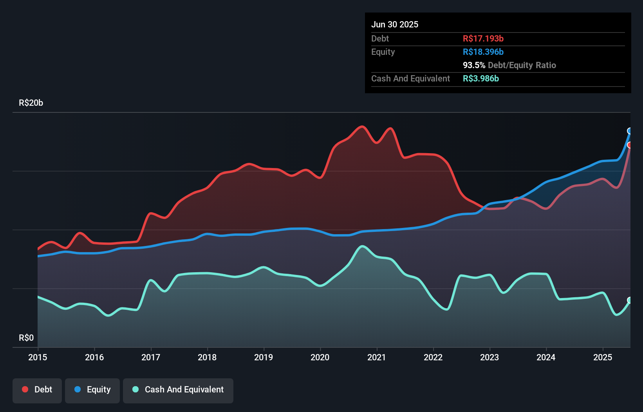Open details for the Debt/Equity Ratio row
This screenshot has height=412, width=643.
(x=509, y=65)
